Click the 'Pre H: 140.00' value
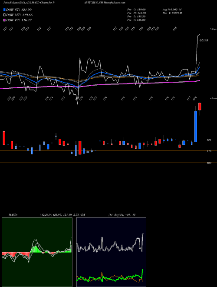This screenshot has height=287, width=217. click(136, 13)
